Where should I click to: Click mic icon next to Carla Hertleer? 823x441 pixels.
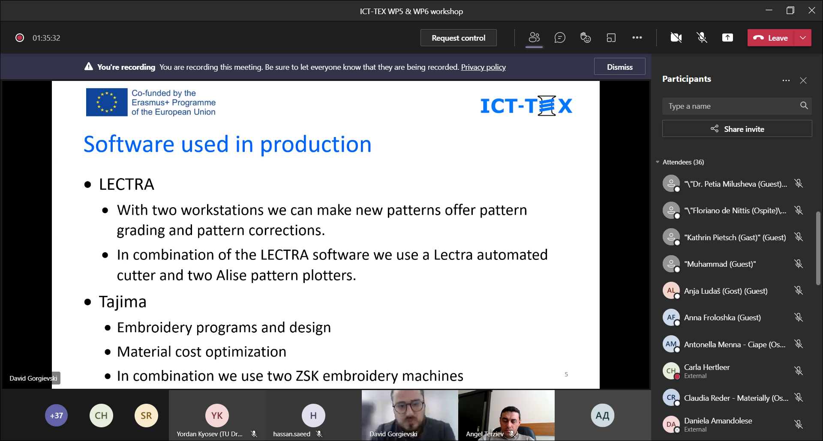[798, 370]
